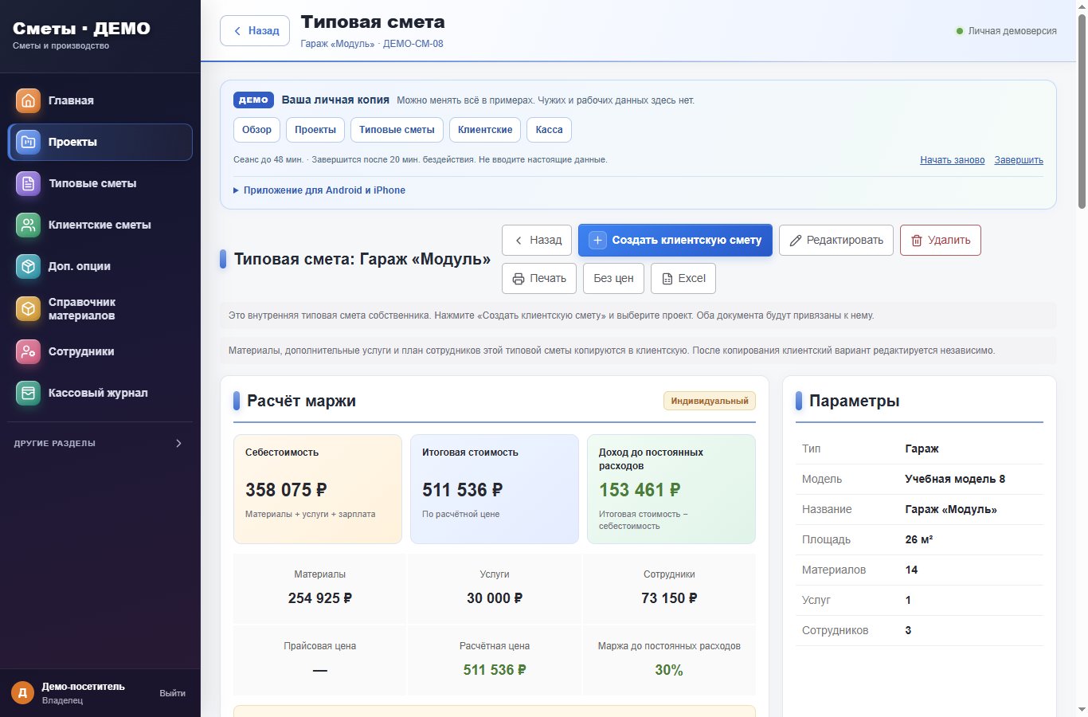1088x717 pixels.
Task: Click the Сотрудники amount 73 150 ₽
Action: pyautogui.click(x=669, y=598)
